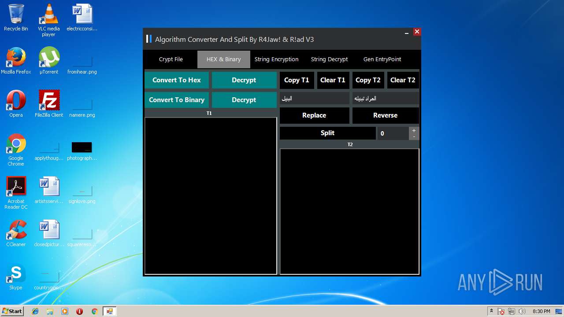This screenshot has width=564, height=317.
Task: Click Decrypt beside Convert To Hex
Action: (x=244, y=80)
